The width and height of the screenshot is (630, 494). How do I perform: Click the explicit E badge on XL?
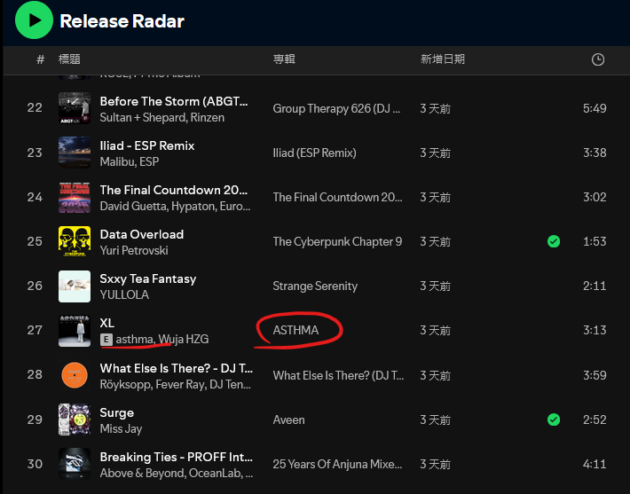coord(106,340)
